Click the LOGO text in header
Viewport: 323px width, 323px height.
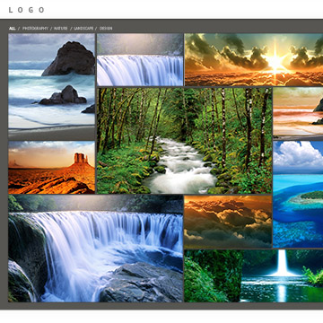[26, 10]
